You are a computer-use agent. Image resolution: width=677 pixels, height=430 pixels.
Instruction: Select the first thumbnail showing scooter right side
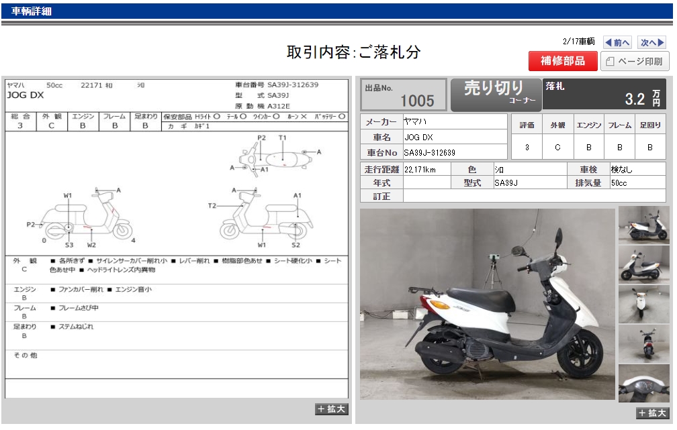pos(643,225)
